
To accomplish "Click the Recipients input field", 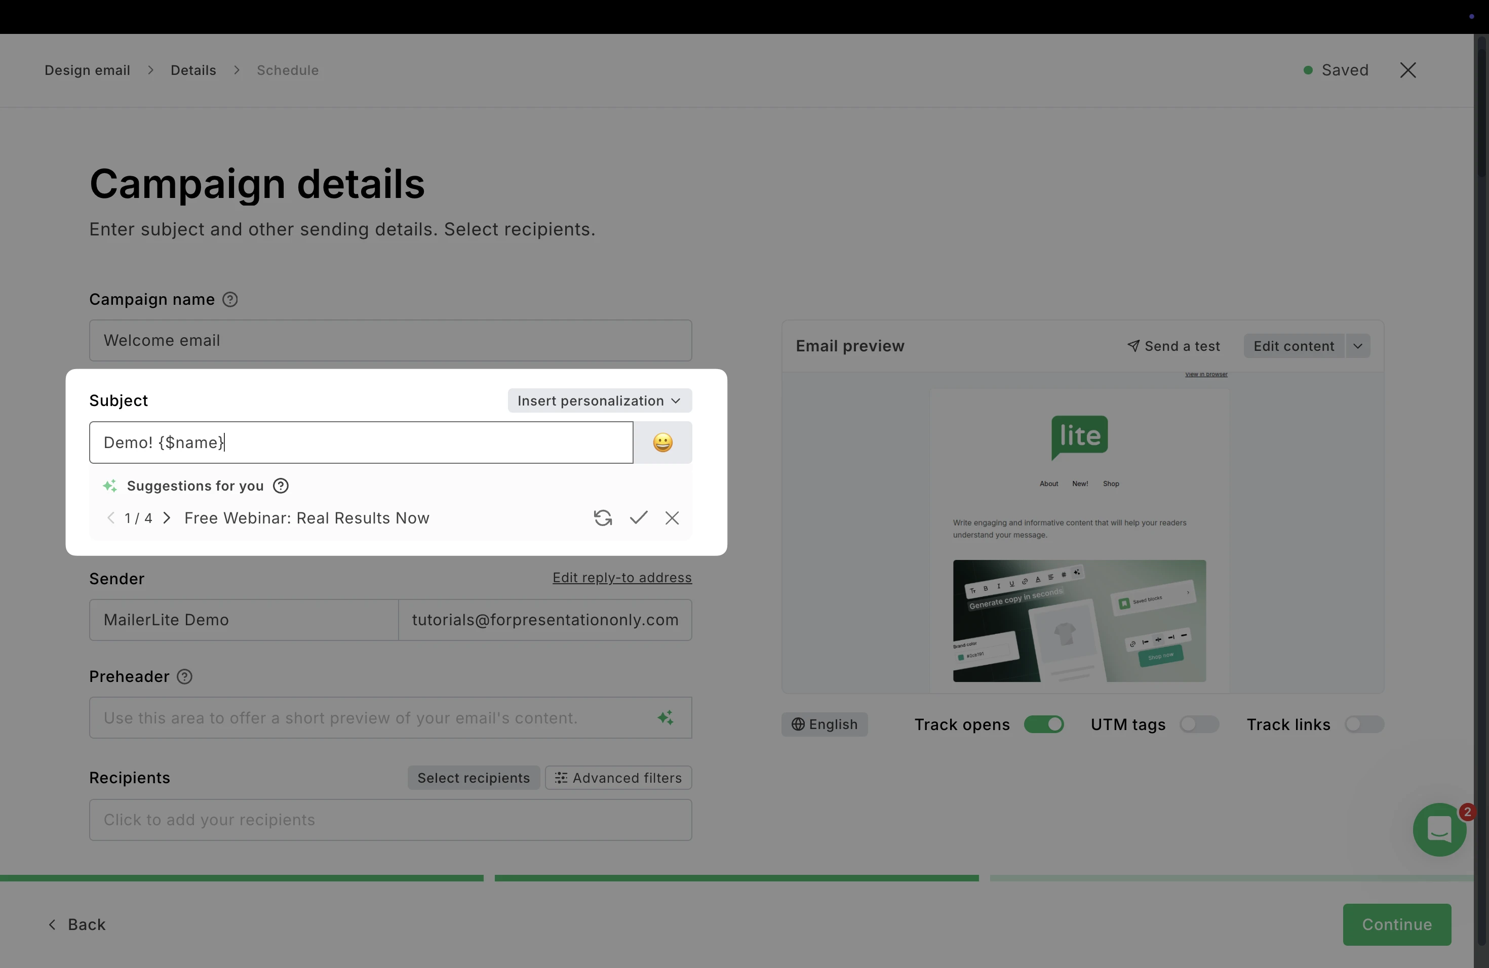I will click(390, 820).
